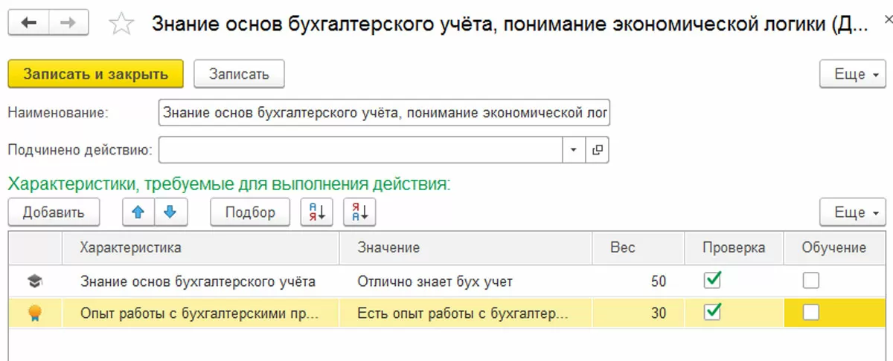Uncheck Проверка for Опыт работы row
This screenshot has height=361, width=893.
tap(713, 313)
